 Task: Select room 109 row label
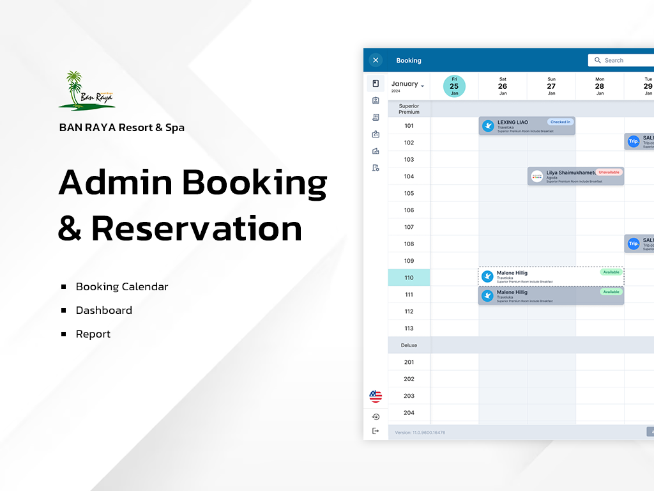tap(409, 261)
